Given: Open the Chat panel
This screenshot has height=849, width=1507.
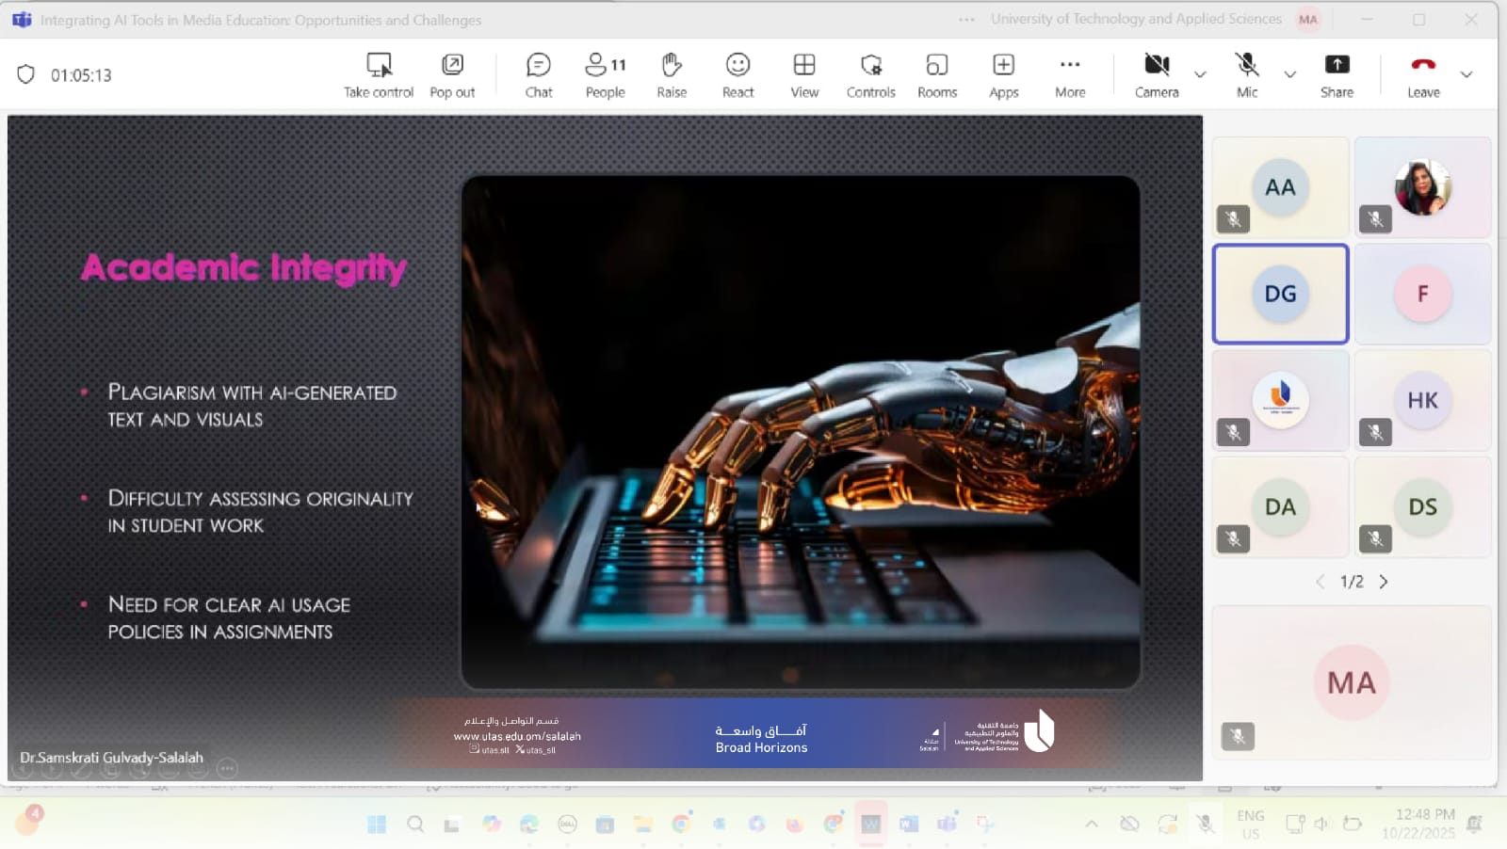Looking at the screenshot, I should [538, 75].
